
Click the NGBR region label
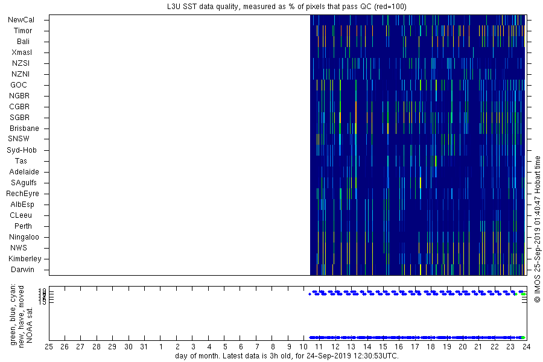(19, 95)
